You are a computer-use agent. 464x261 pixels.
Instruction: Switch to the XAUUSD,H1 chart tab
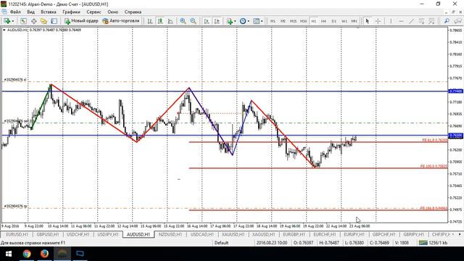[x=233, y=234]
